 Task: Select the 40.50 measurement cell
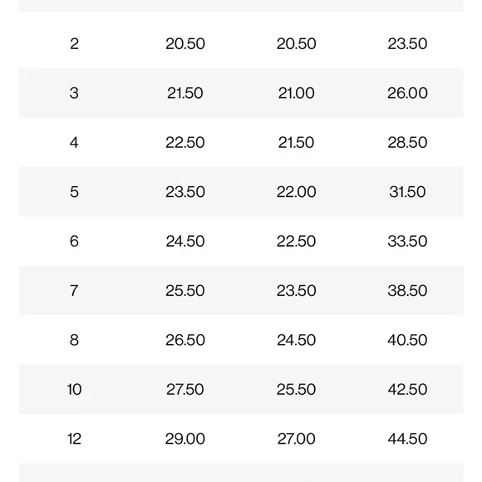[407, 340]
